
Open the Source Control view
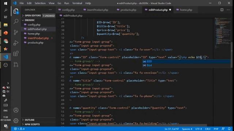pyautogui.click(x=16, y=32)
